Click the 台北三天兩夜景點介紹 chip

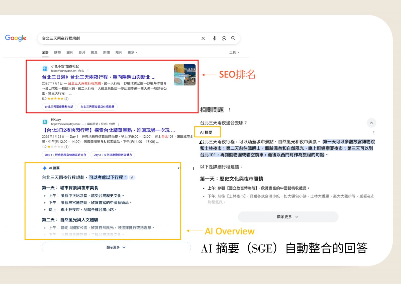pyautogui.click(x=59, y=107)
